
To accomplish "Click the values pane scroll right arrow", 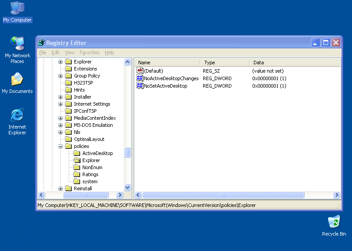I will click(x=337, y=195).
